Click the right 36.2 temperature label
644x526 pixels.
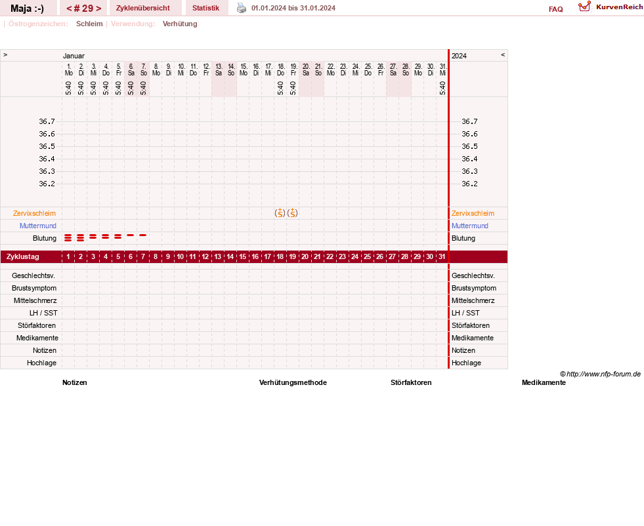click(x=469, y=184)
